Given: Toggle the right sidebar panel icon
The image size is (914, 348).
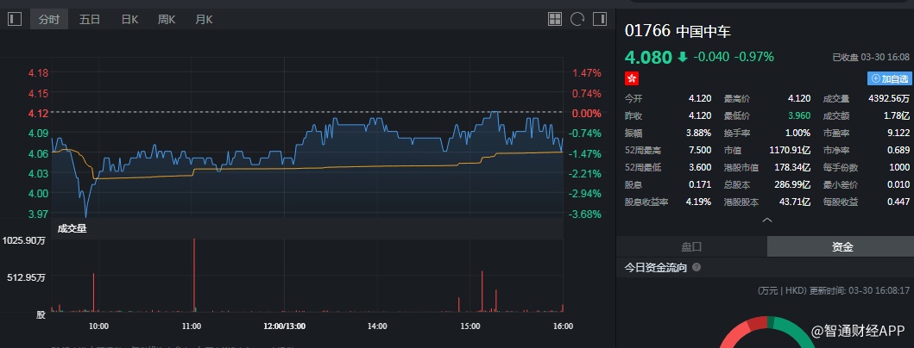Looking at the screenshot, I should click(601, 19).
